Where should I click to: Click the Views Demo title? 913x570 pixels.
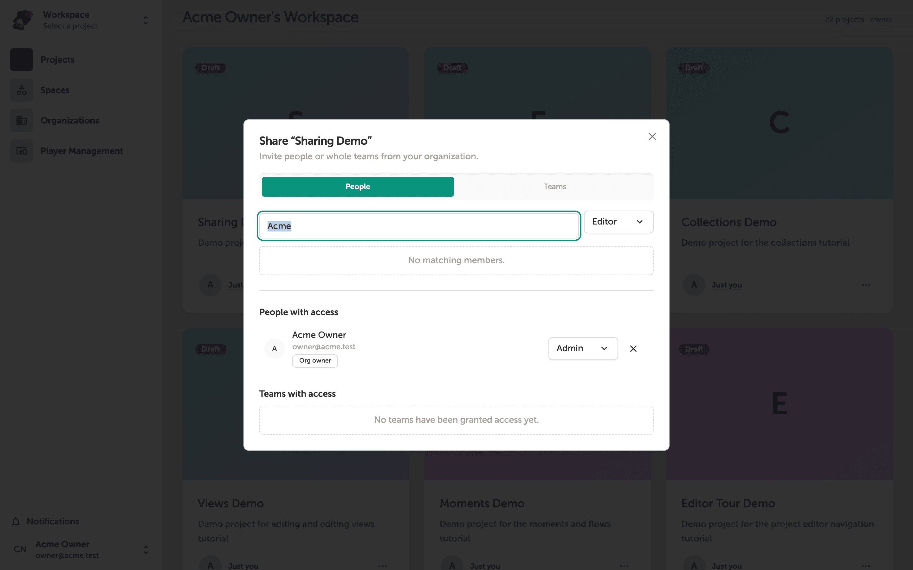pyautogui.click(x=230, y=503)
